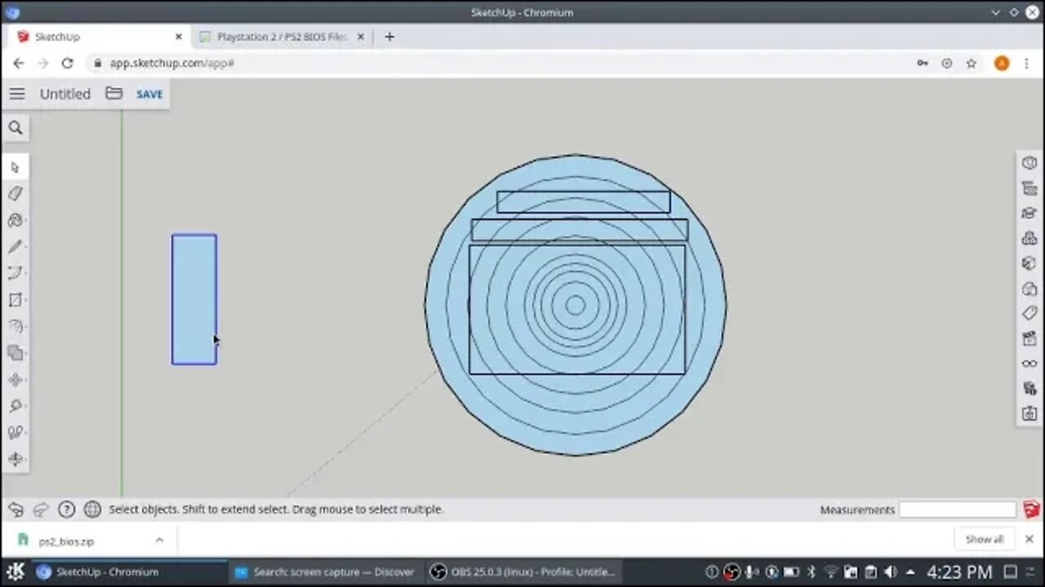Open the Materials panel

[1029, 263]
